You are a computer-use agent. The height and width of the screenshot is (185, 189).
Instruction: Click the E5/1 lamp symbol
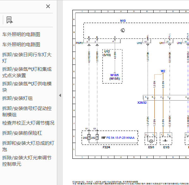click(151, 141)
